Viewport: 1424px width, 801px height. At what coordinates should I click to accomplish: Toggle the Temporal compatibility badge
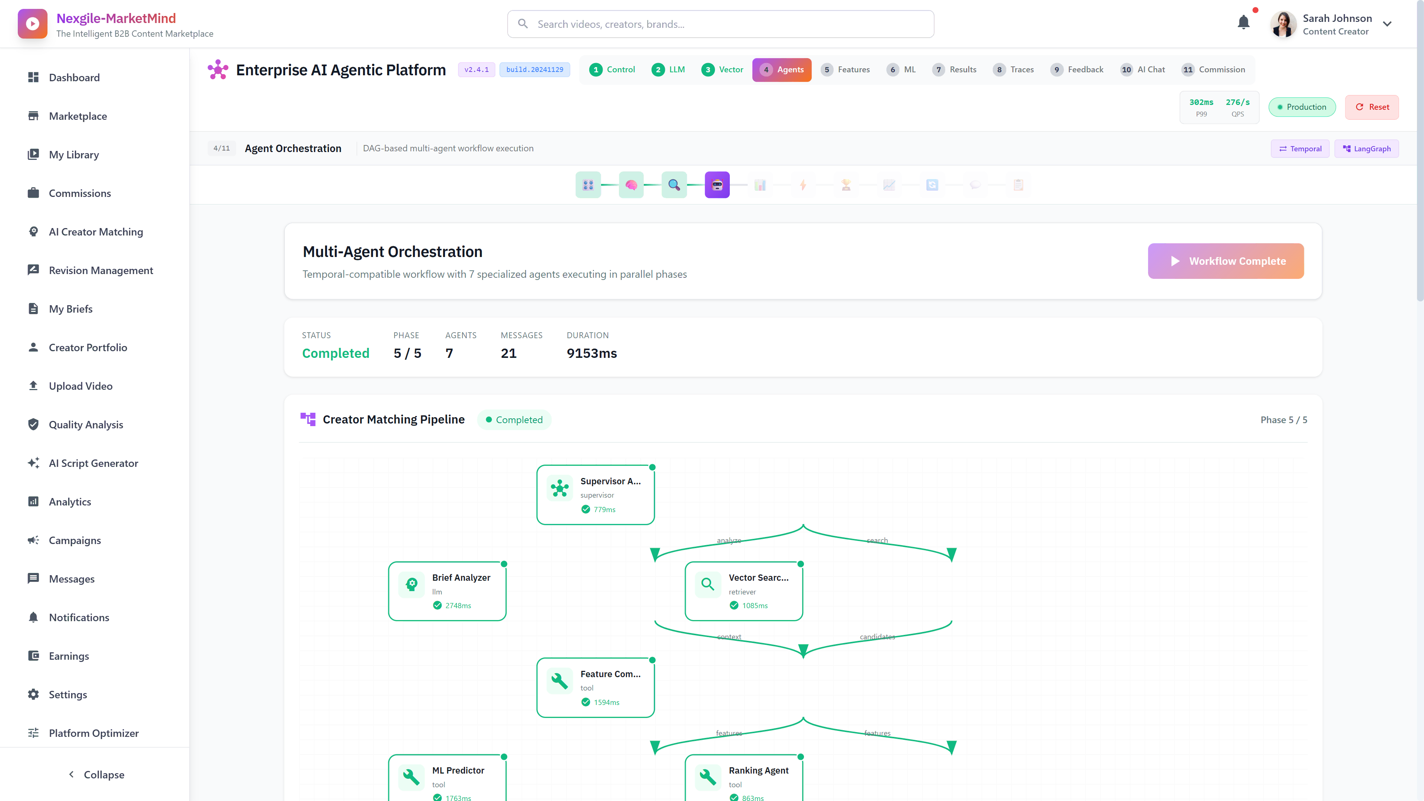click(x=1300, y=148)
